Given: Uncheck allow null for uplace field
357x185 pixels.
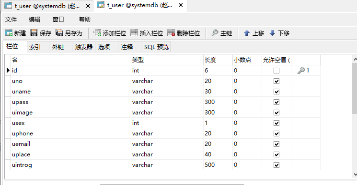Looking at the screenshot, I should click(x=276, y=154).
